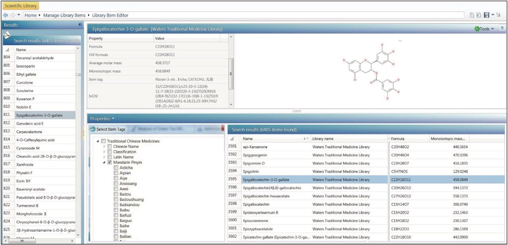This screenshot has width=508, height=245.
Task: Check the Traditional Chinese Medicines checkbox
Action: [103, 142]
